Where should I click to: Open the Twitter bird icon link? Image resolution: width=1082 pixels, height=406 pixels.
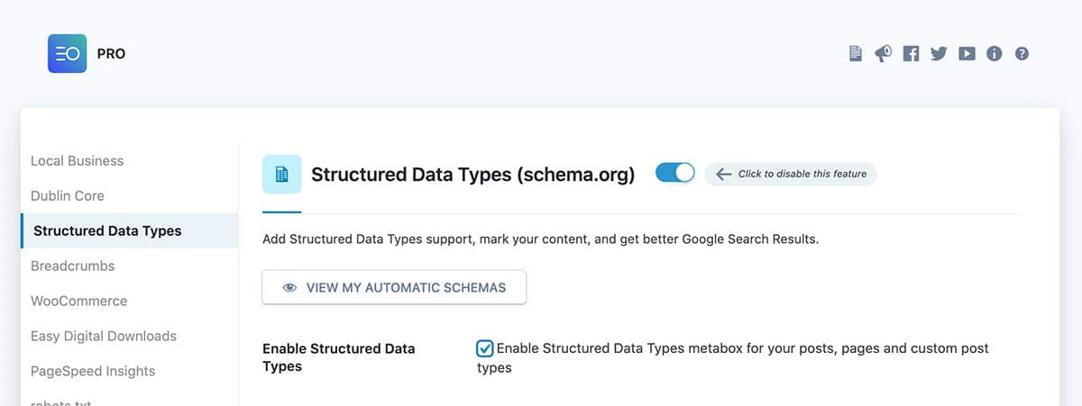coord(939,53)
